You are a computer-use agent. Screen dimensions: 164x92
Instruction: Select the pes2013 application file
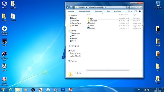(x=91, y=23)
